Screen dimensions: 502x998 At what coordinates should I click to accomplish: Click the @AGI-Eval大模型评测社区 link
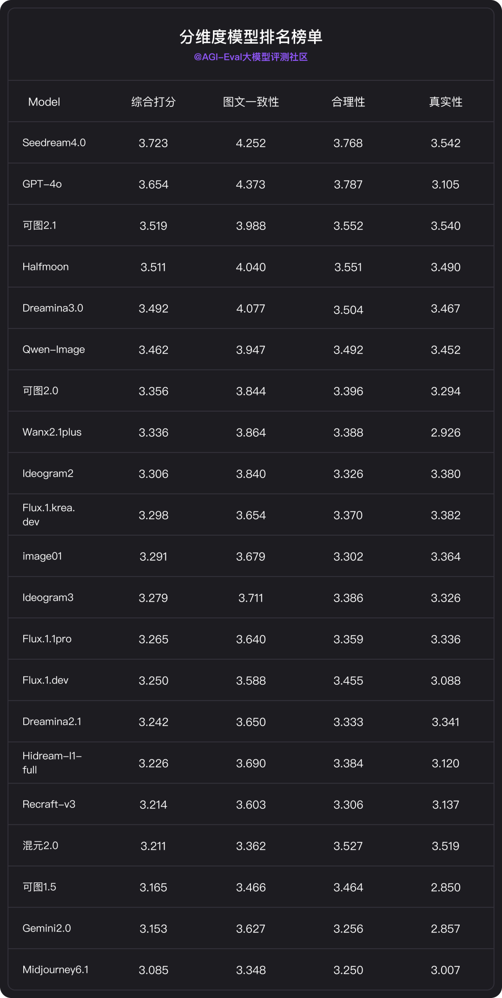(251, 57)
